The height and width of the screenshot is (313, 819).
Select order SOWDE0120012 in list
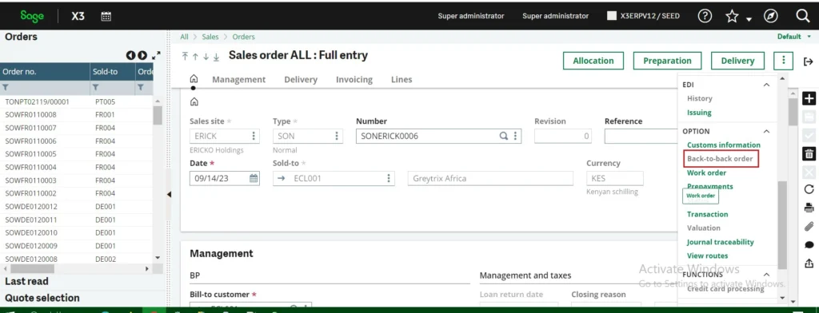coord(31,207)
